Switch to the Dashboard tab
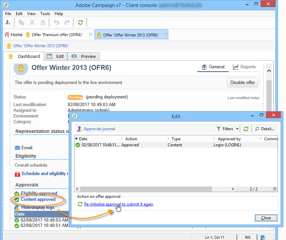286x240 pixels. pyautogui.click(x=24, y=57)
